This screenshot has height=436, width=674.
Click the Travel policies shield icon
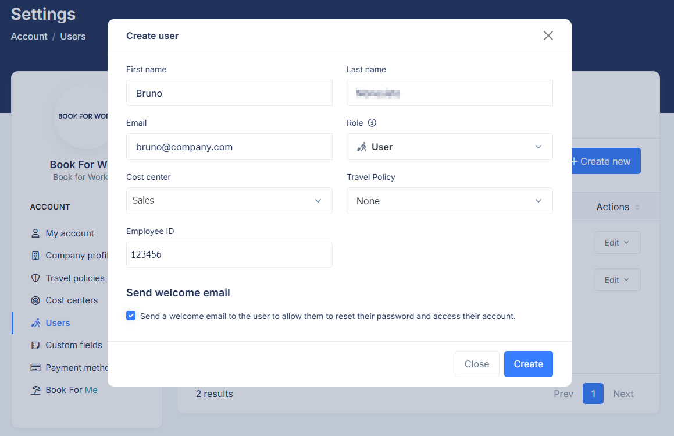click(35, 278)
